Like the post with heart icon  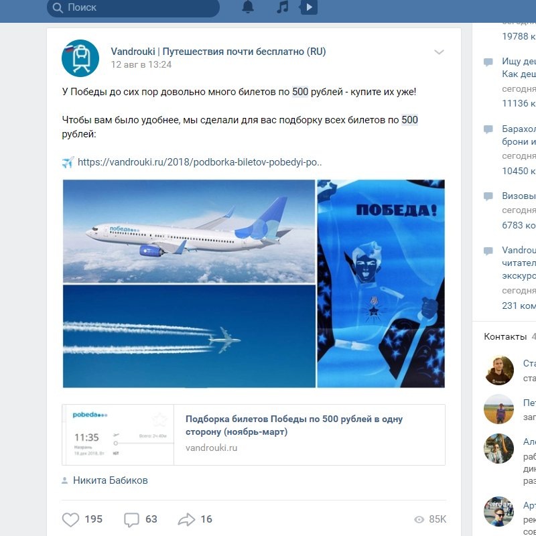70,520
